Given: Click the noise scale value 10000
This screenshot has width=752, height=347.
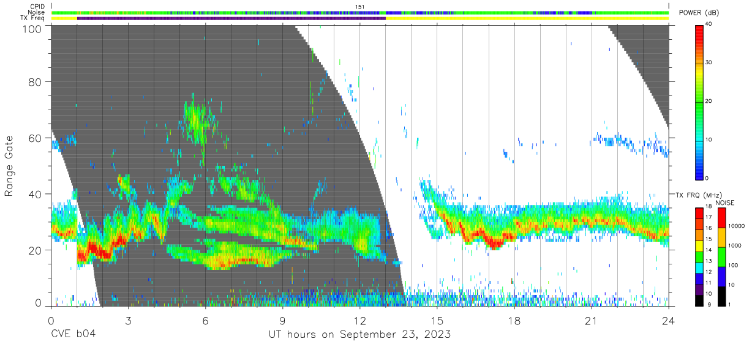Looking at the screenshot, I should tap(735, 226).
